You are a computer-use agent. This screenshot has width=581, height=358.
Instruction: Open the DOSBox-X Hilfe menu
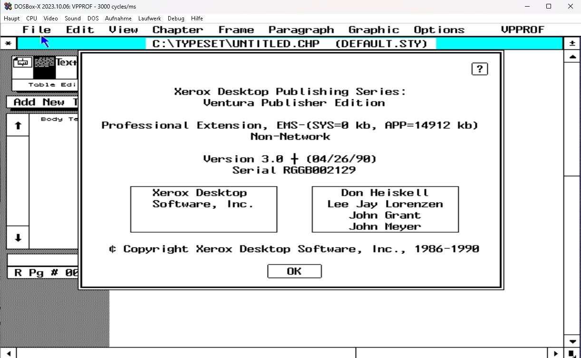pos(197,19)
